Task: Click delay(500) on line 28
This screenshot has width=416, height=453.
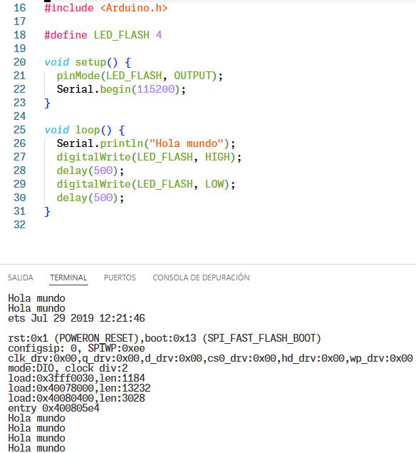Action: (90, 170)
